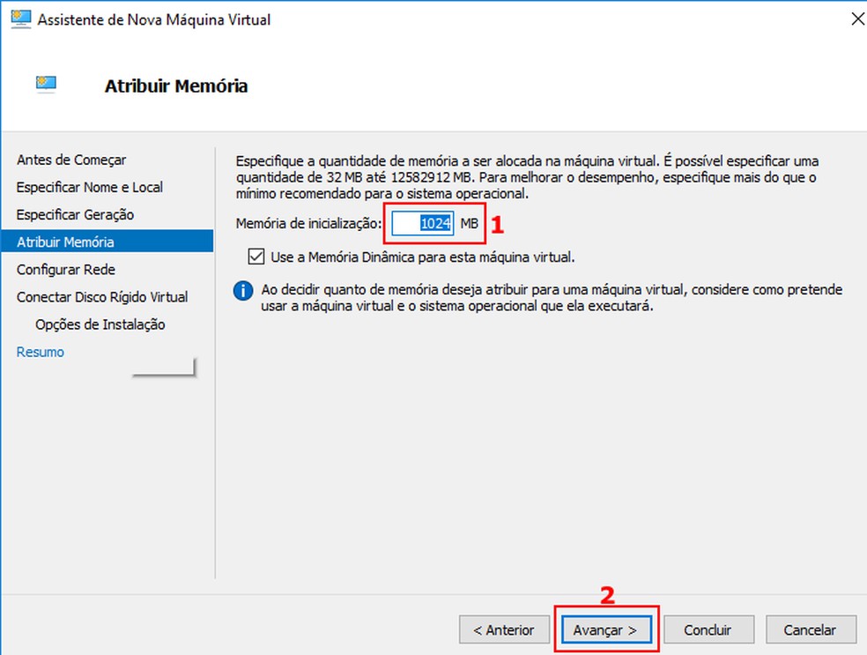Go back with the Anterior button
Image resolution: width=867 pixels, height=655 pixels.
[x=504, y=629]
